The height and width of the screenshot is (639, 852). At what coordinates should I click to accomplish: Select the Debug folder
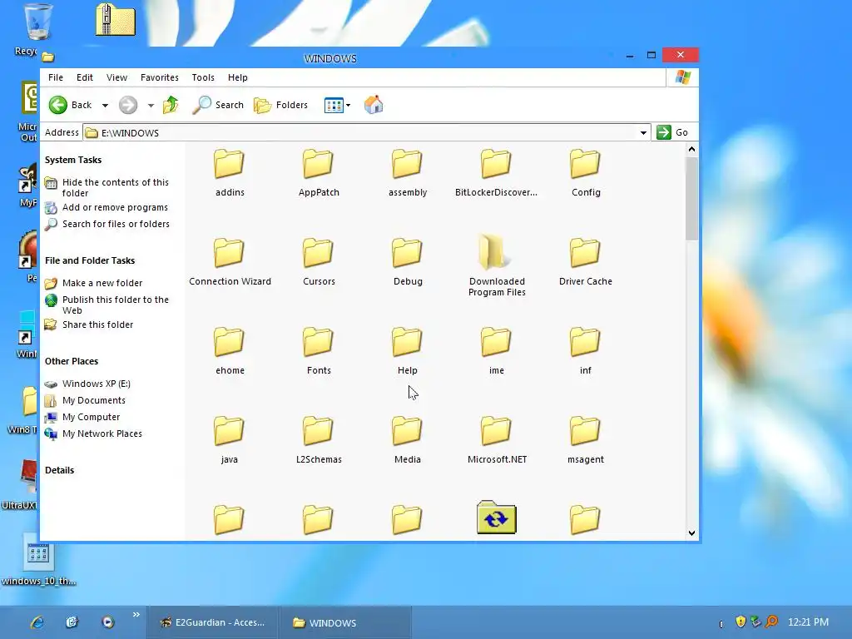pyautogui.click(x=408, y=262)
